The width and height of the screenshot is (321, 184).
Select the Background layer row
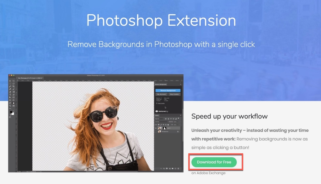[167, 131]
